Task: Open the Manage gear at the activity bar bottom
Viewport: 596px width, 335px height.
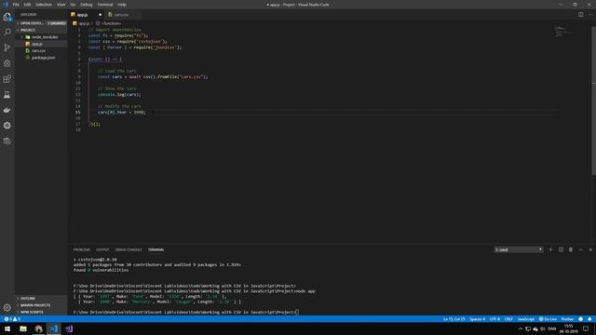Action: click(x=7, y=307)
